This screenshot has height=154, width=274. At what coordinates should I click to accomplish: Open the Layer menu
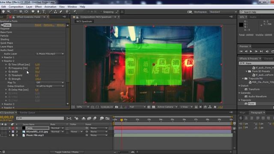click(x=29, y=7)
